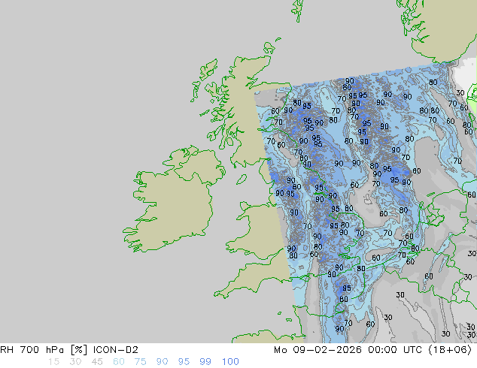Click the legend value 15
The width and height of the screenshot is (477, 368).
(53, 362)
